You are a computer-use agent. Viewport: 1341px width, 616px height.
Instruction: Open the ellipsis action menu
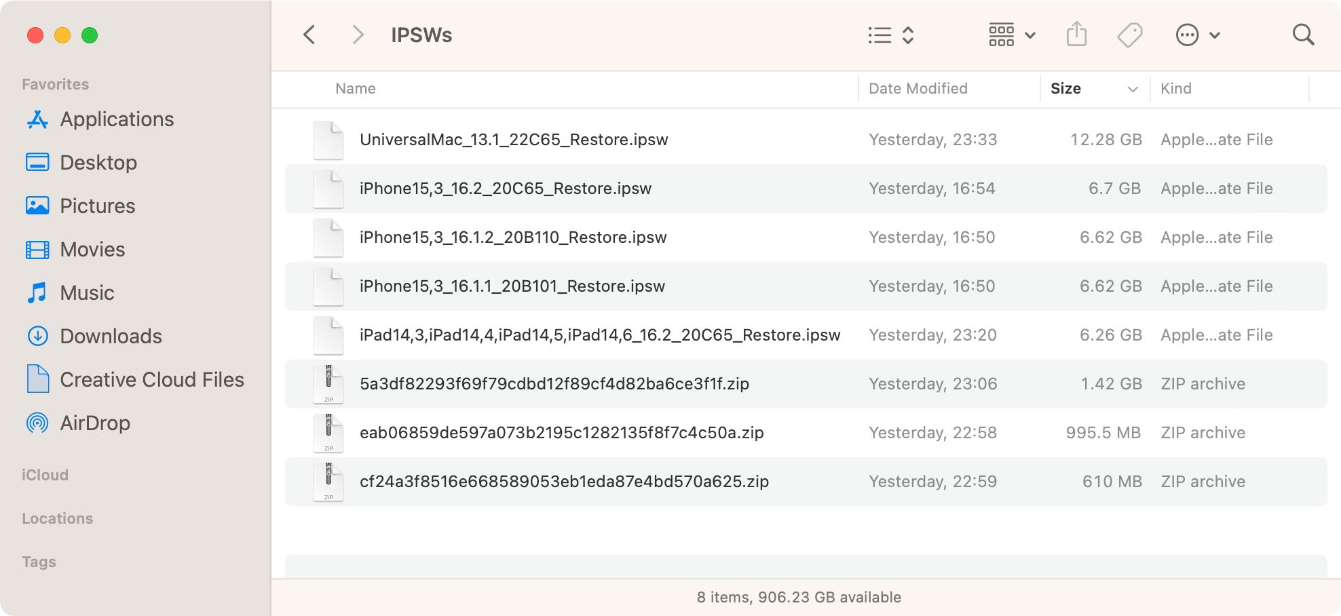(x=1197, y=35)
